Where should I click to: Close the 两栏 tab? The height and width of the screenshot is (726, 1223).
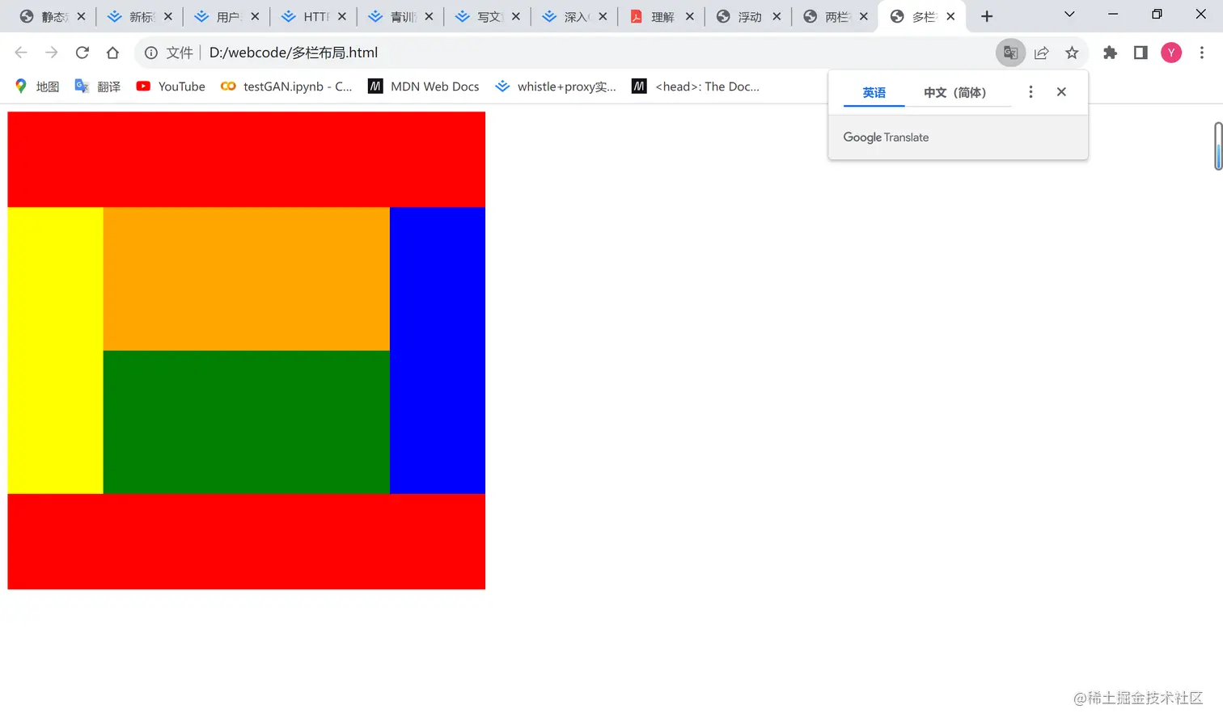tap(864, 16)
